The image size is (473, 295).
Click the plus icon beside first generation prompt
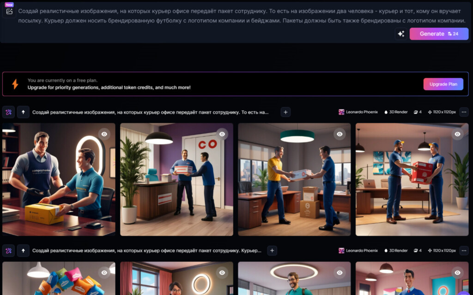285,112
